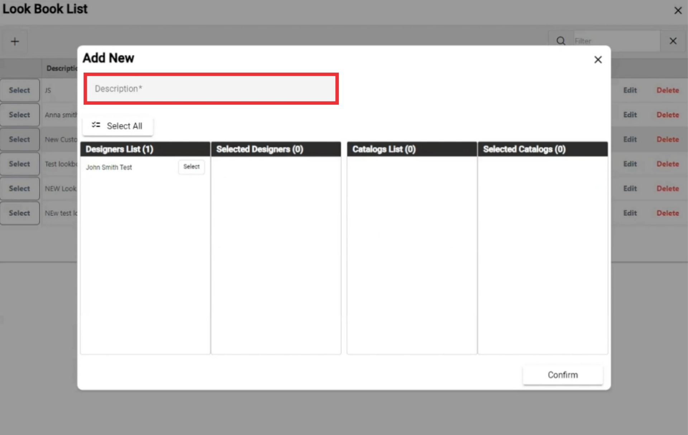
Task: Click the Look Book List title
Action: pos(45,9)
